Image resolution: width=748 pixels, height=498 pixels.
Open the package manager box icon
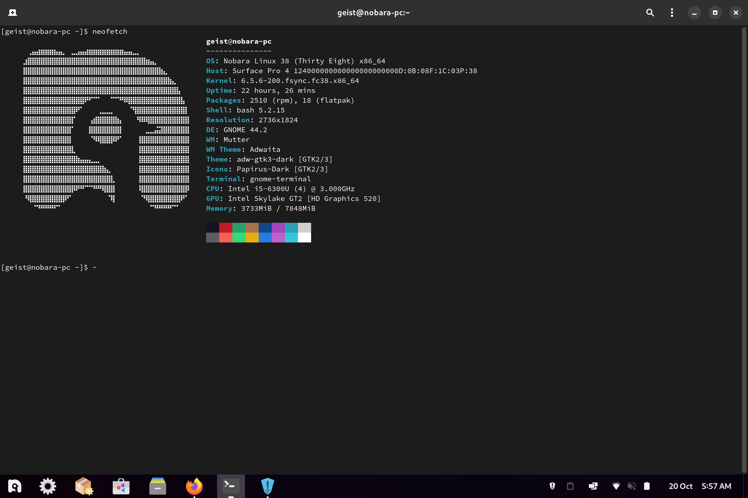(x=84, y=486)
